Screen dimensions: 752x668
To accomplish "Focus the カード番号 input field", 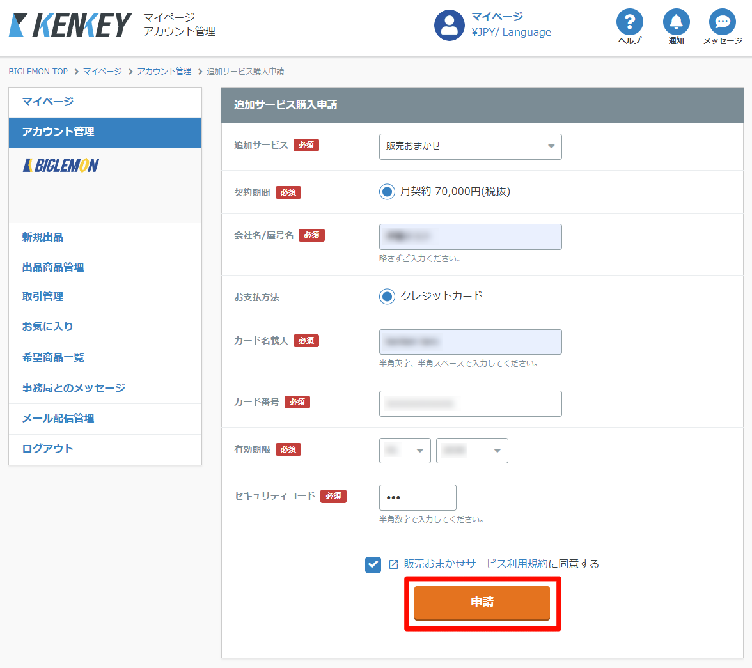I will point(470,404).
